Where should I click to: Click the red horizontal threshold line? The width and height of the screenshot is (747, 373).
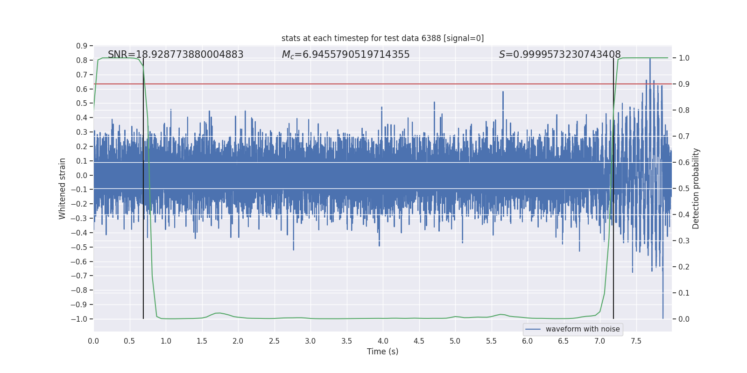pos(382,84)
